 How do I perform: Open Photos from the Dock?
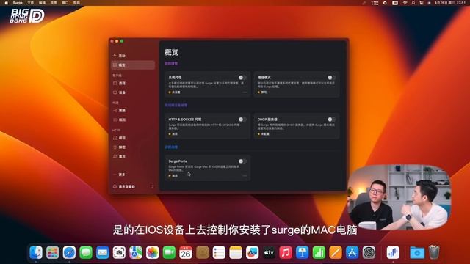(152, 252)
